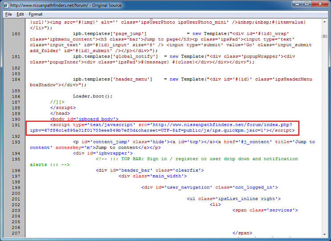The image size is (331, 241).
Task: Click the window title URL text
Action: click(x=49, y=5)
